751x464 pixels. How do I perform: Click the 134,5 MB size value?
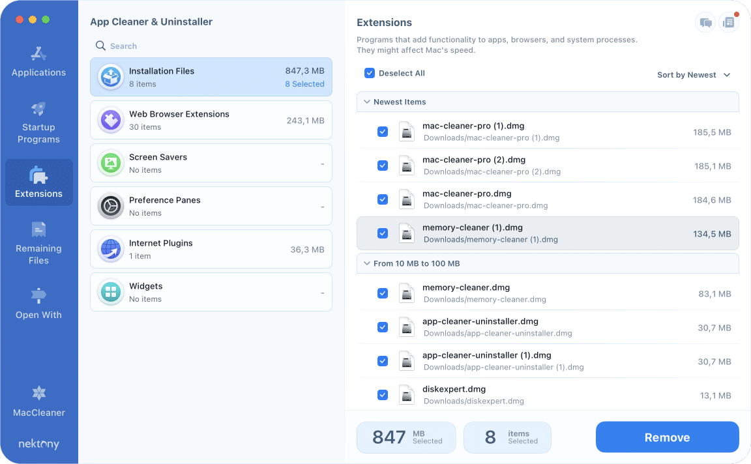[712, 234]
